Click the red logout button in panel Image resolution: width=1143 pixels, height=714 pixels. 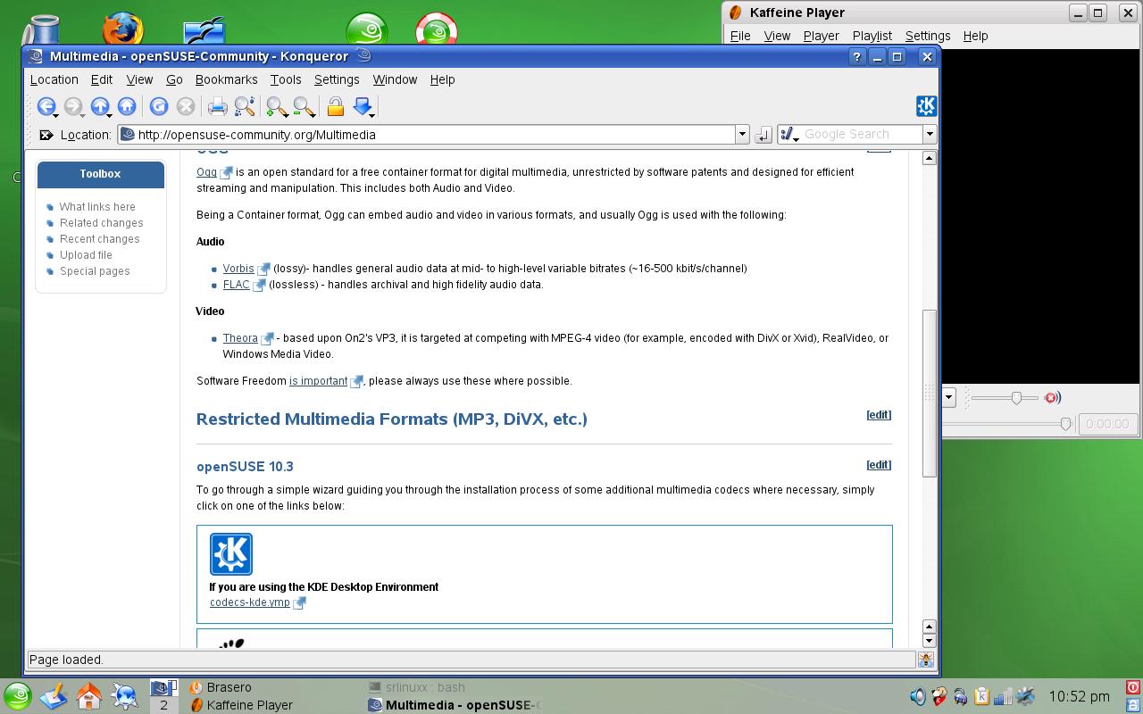point(1132,687)
